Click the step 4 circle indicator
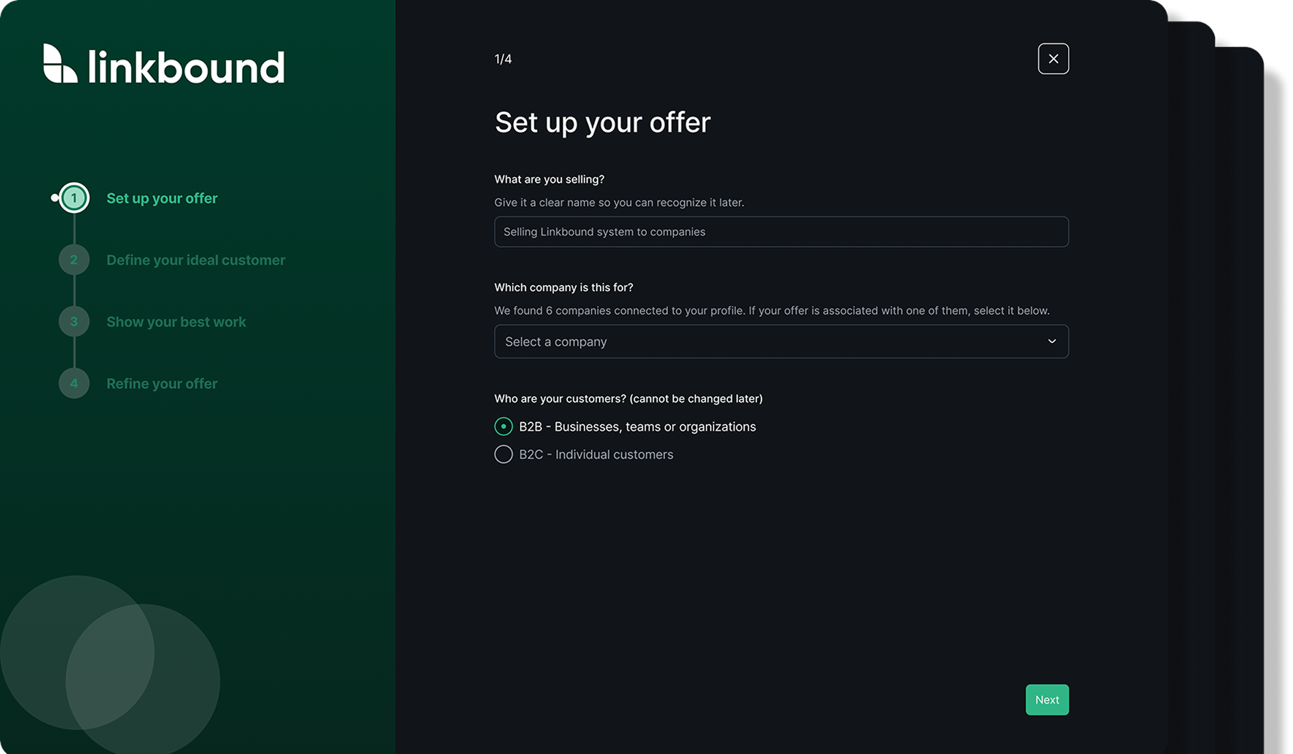This screenshot has height=754, width=1293. coord(74,384)
